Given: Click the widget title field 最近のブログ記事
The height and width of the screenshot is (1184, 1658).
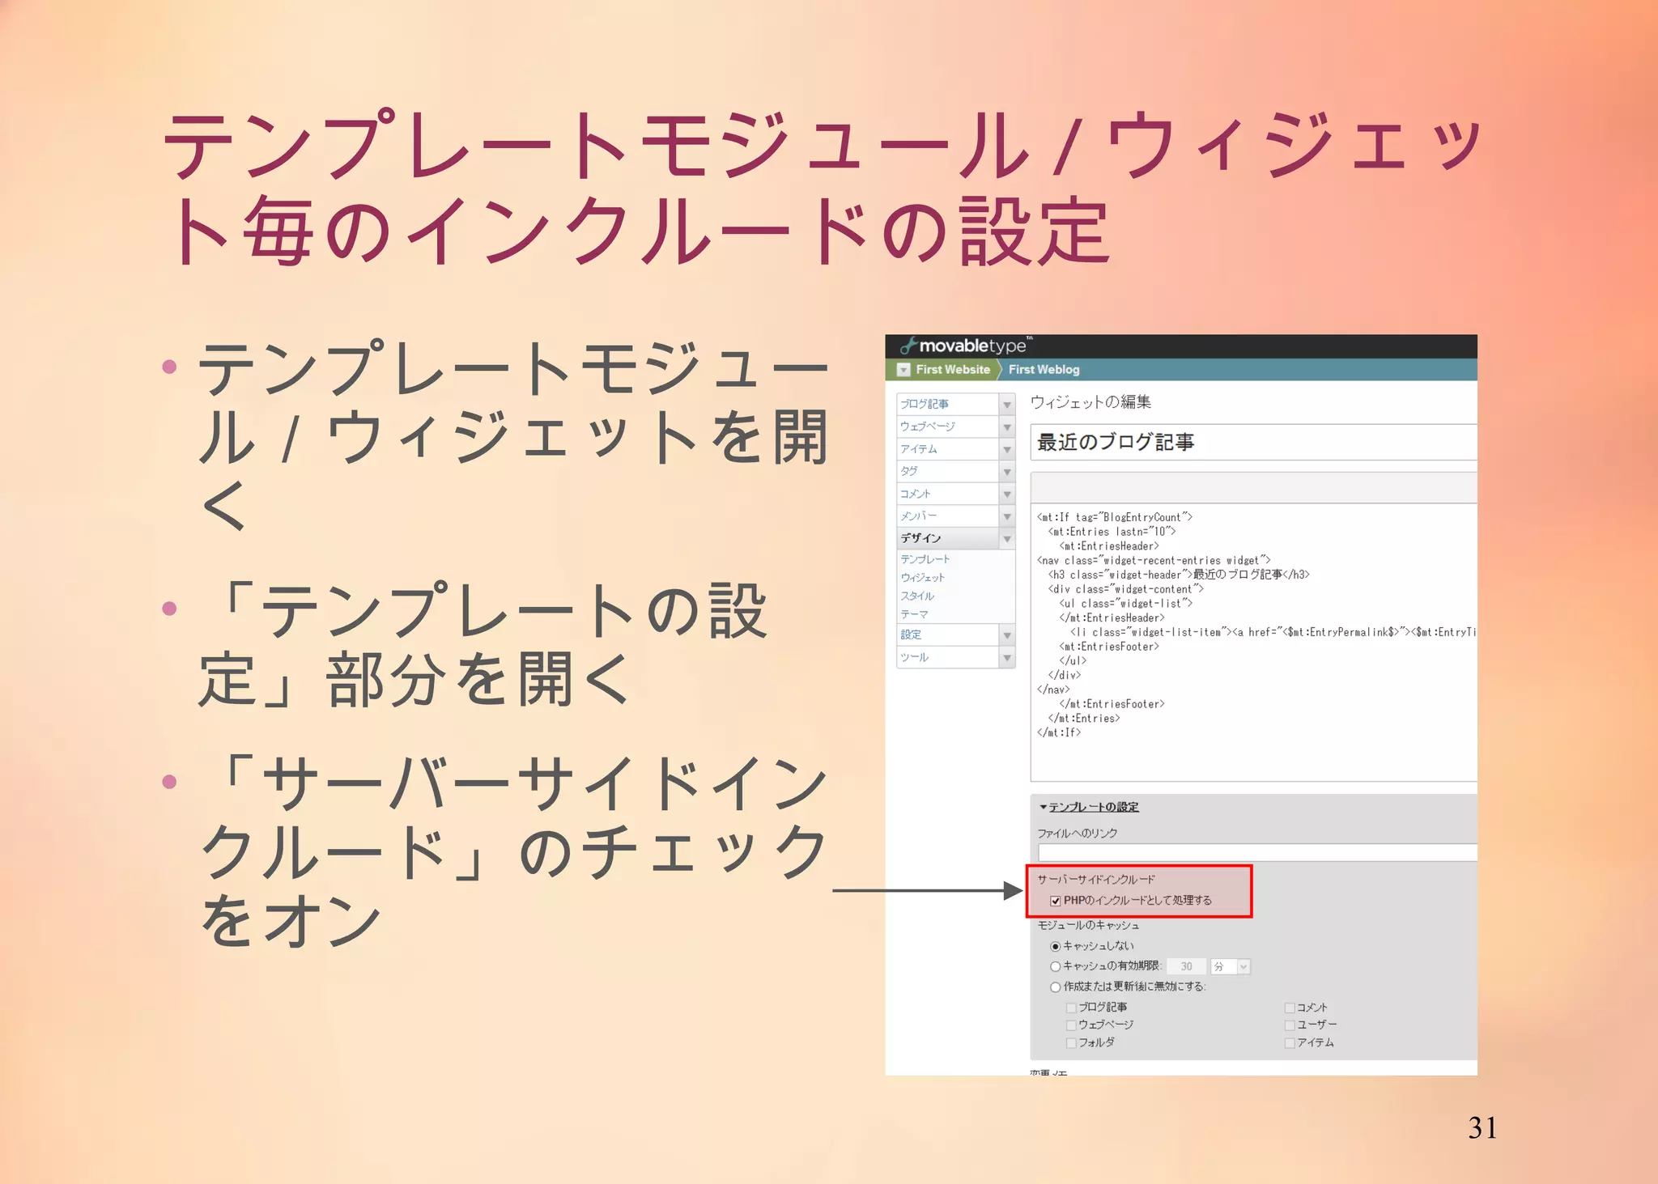Looking at the screenshot, I should 1253,442.
